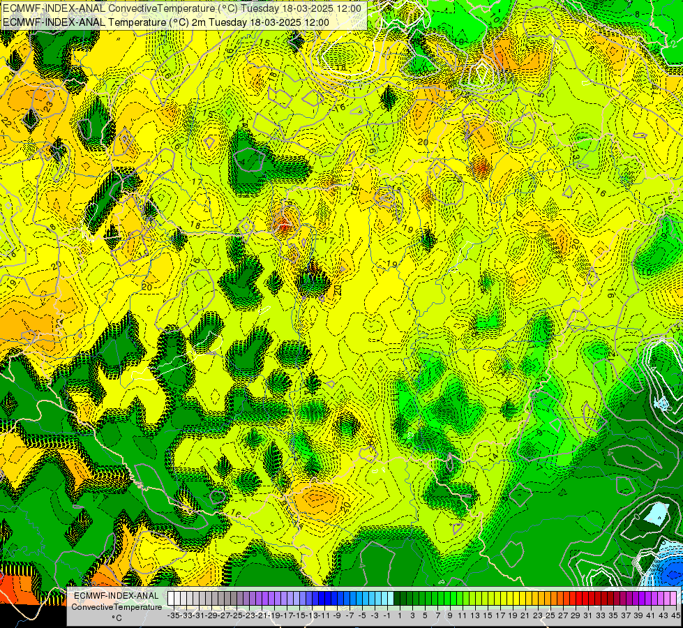This screenshot has height=628, width=683.
Task: Click 'ECMWF-INDEX-ANAL' text in the bottom legend
Action: (x=117, y=596)
